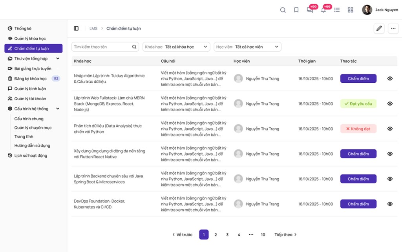This screenshot has width=402, height=252.
Task: Open messages icon with +99 badge
Action: (x=310, y=10)
